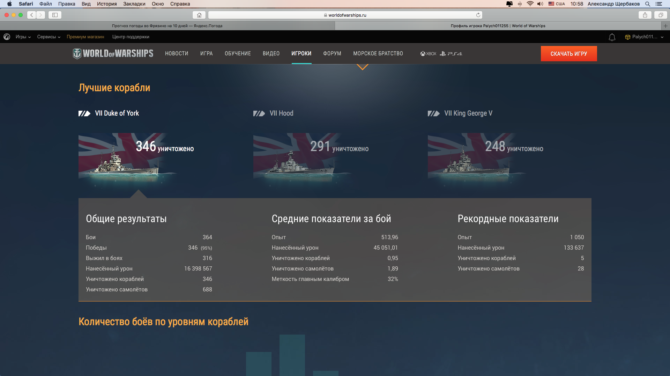This screenshot has height=376, width=670.
Task: Open Bluetooth status icon
Action: 520,4
